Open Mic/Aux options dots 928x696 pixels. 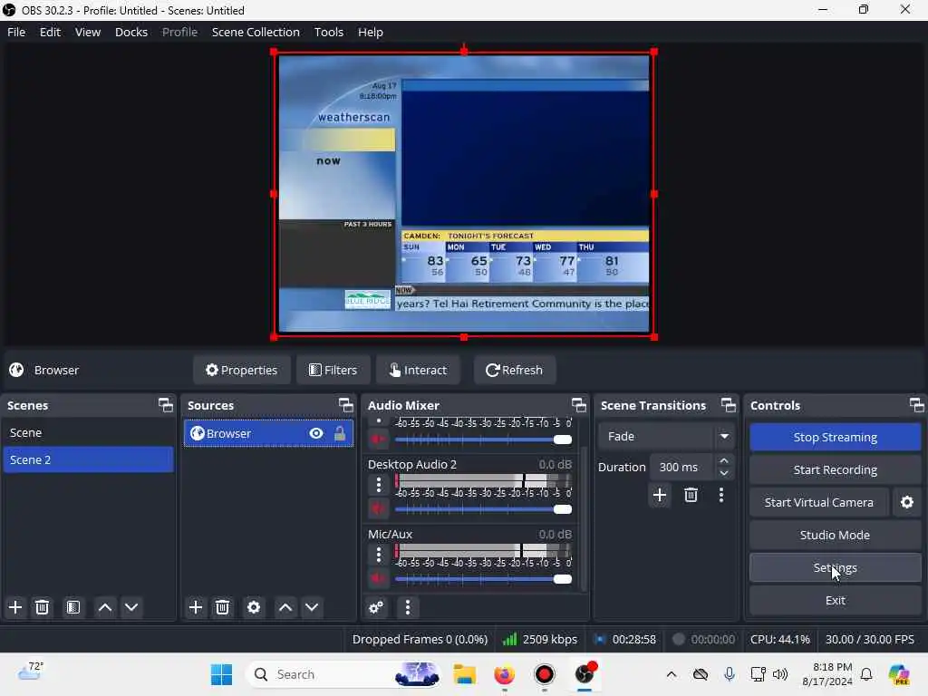coord(379,555)
